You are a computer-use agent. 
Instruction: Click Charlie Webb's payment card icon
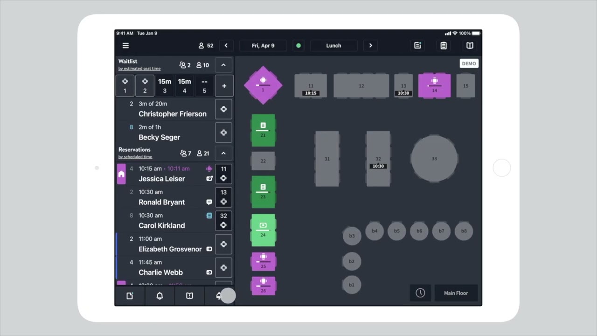tap(209, 273)
